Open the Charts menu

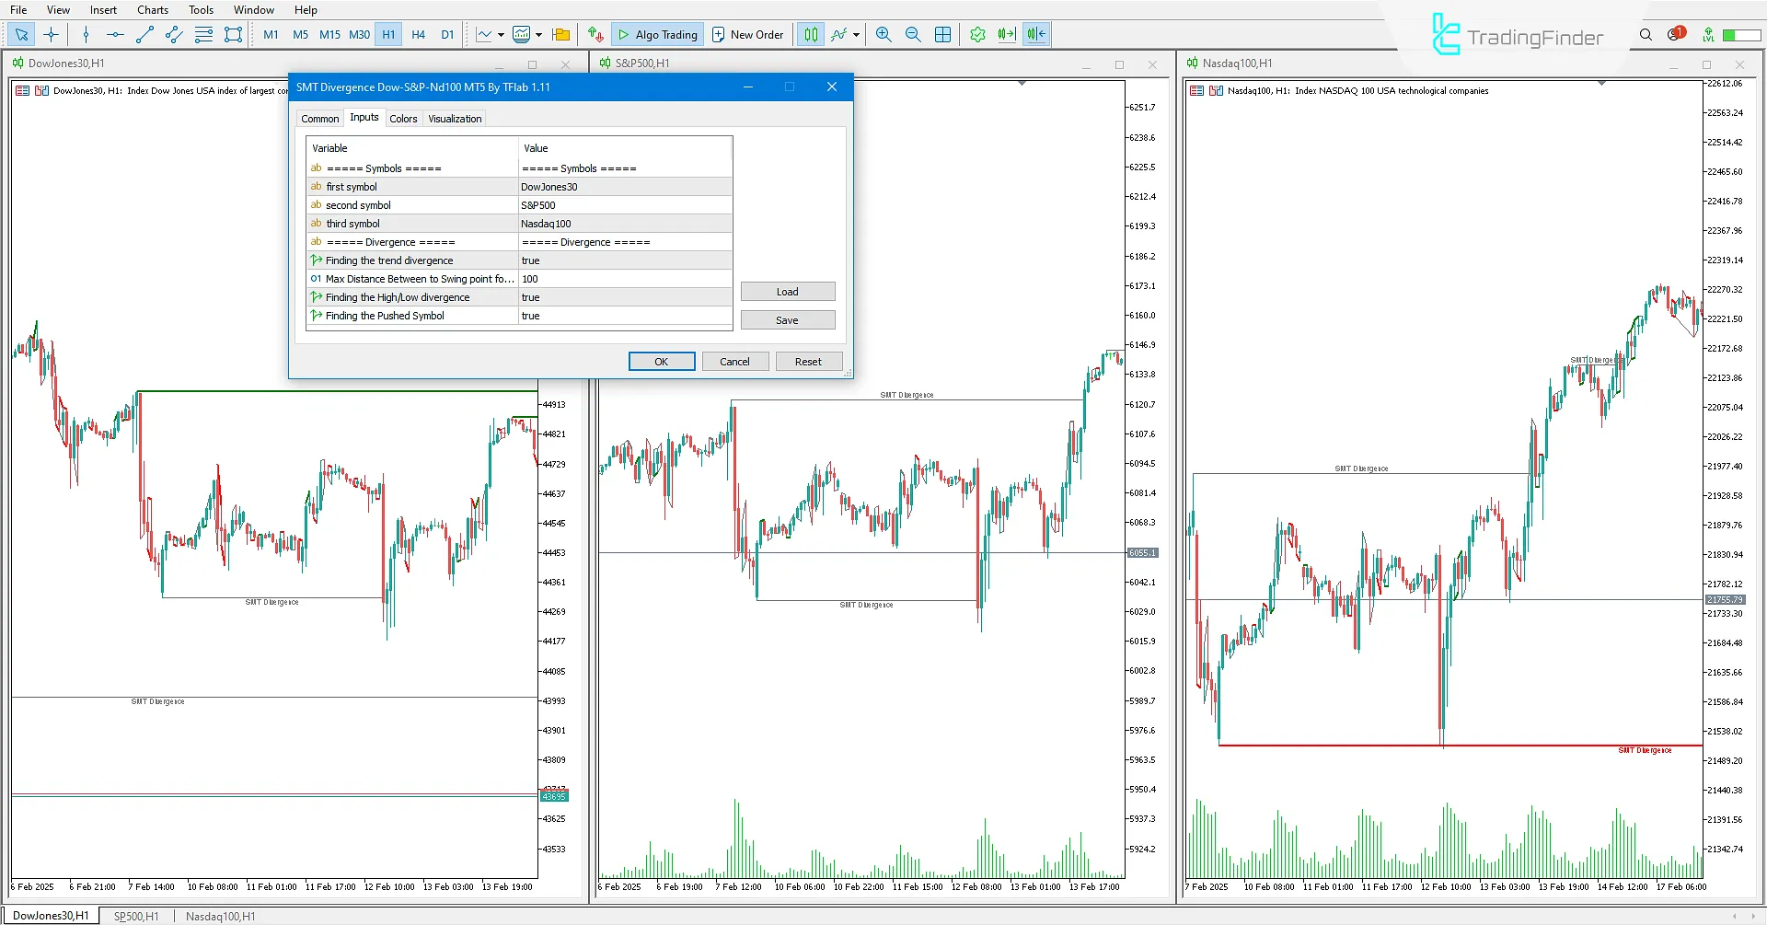tap(152, 9)
